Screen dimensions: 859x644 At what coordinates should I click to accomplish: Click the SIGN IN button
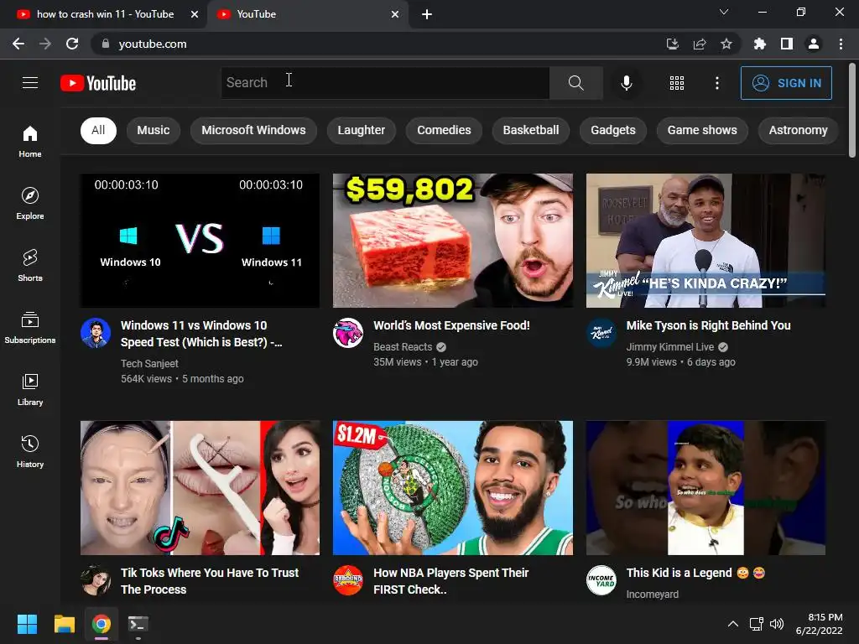click(786, 83)
